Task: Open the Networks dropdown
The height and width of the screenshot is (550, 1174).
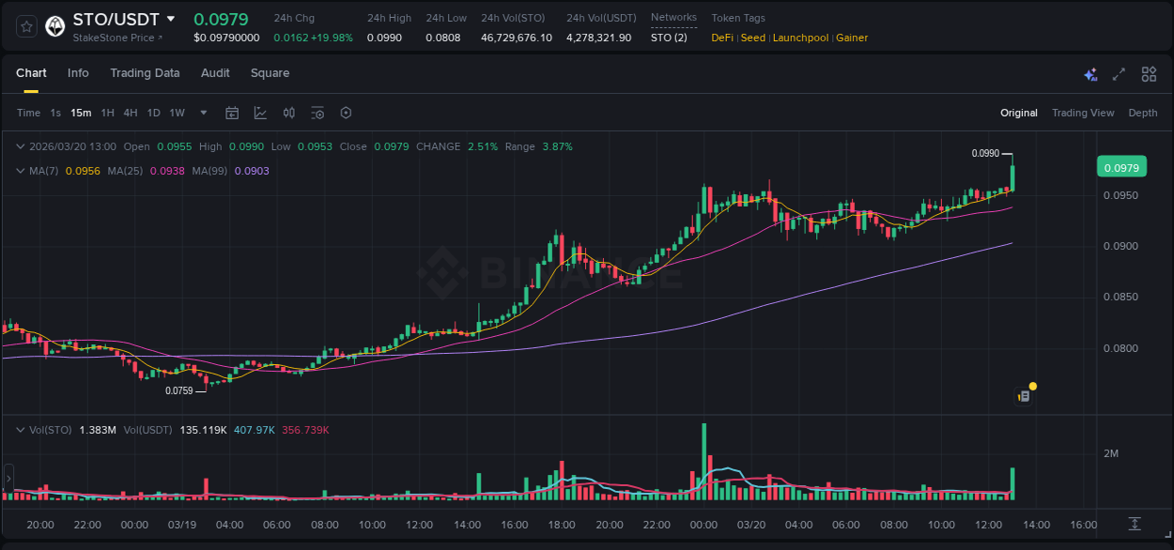Action: [x=673, y=16]
